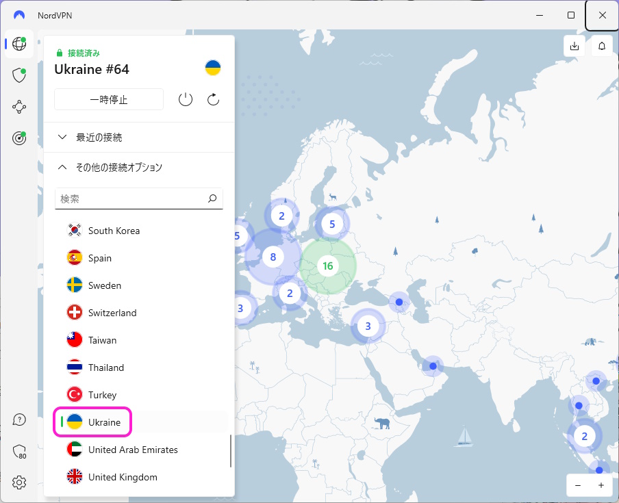
Task: Click the 8 server cluster on map
Action: pyautogui.click(x=273, y=257)
